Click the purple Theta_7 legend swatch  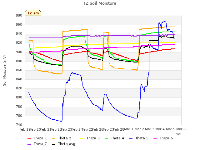[x=29, y=144]
